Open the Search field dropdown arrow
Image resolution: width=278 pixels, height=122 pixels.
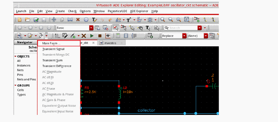coord(200,28)
